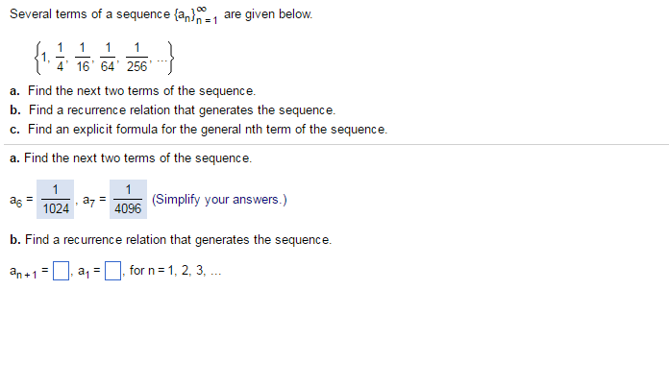Click lower 'b. Find a recurrence relation' prompt

pos(170,240)
